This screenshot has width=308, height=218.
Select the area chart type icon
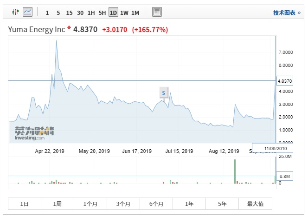28,11
